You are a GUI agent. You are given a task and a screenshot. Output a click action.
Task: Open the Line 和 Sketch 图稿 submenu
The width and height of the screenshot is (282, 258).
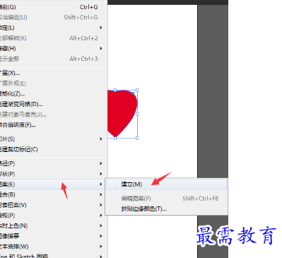tap(53, 256)
